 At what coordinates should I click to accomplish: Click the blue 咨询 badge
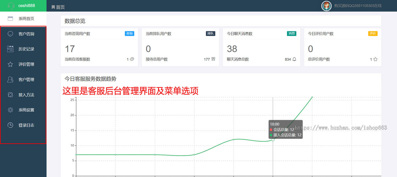tap(130, 33)
